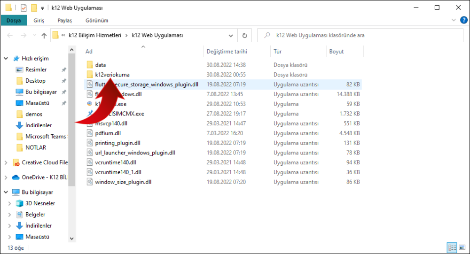Open the address bar history dropdown
This screenshot has height=254, width=470.
click(231, 35)
